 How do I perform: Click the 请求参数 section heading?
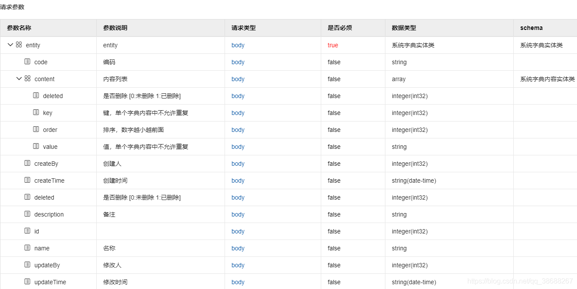pyautogui.click(x=12, y=7)
